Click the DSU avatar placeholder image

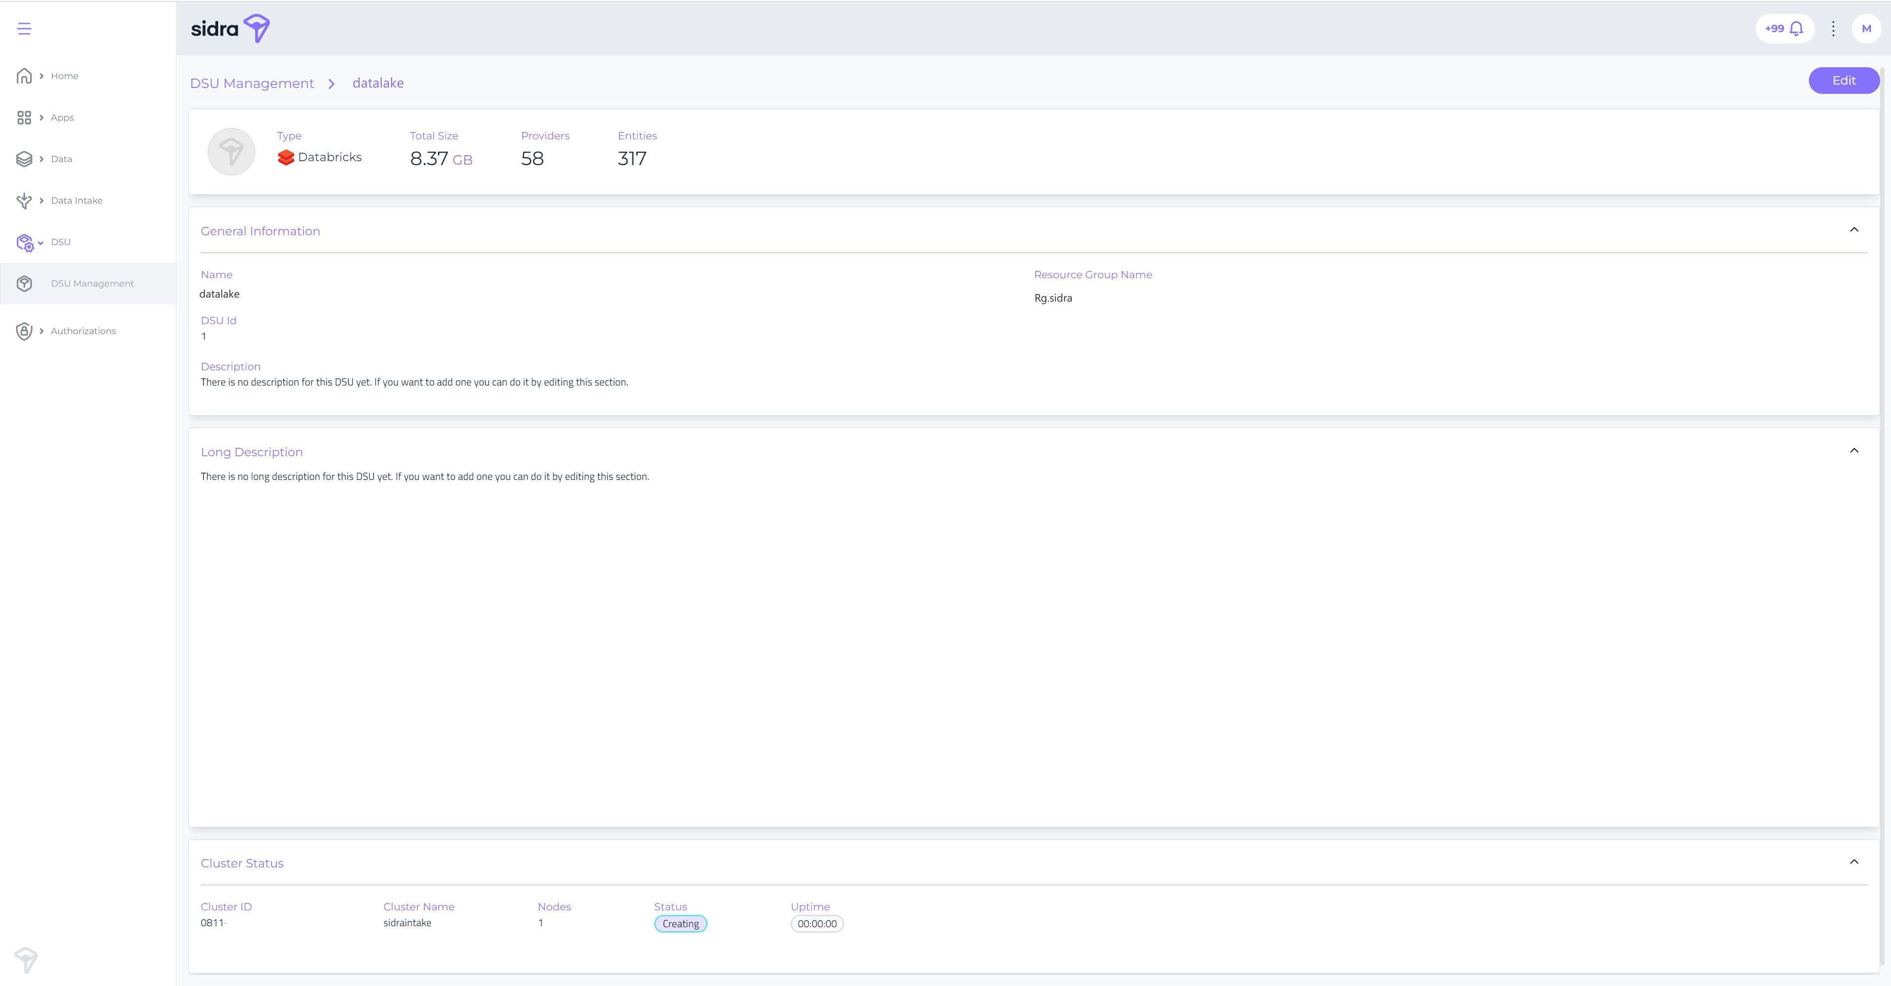[231, 152]
